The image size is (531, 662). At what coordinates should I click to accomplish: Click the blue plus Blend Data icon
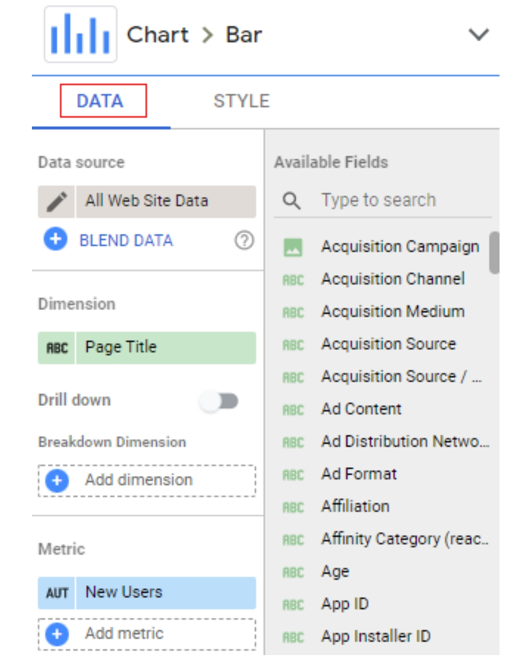[56, 239]
